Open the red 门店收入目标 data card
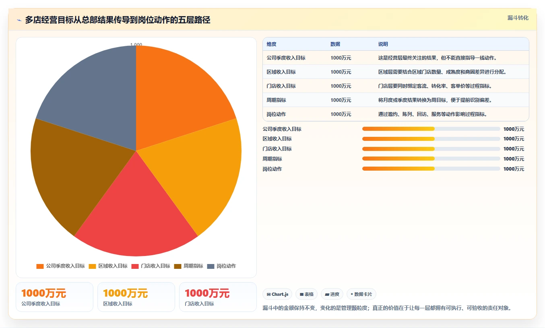The height and width of the screenshot is (328, 545). [x=218, y=297]
